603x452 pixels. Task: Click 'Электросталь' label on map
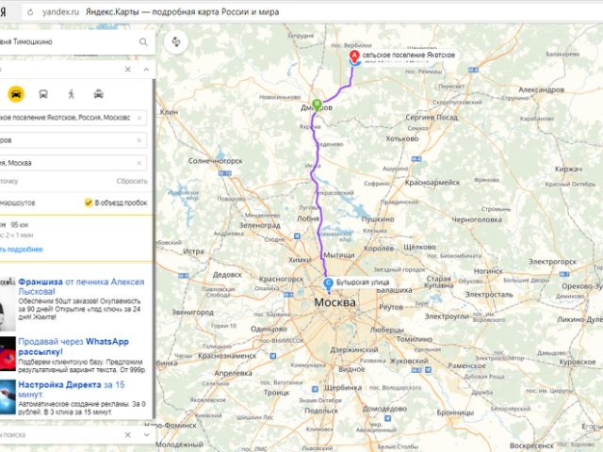coord(489,295)
